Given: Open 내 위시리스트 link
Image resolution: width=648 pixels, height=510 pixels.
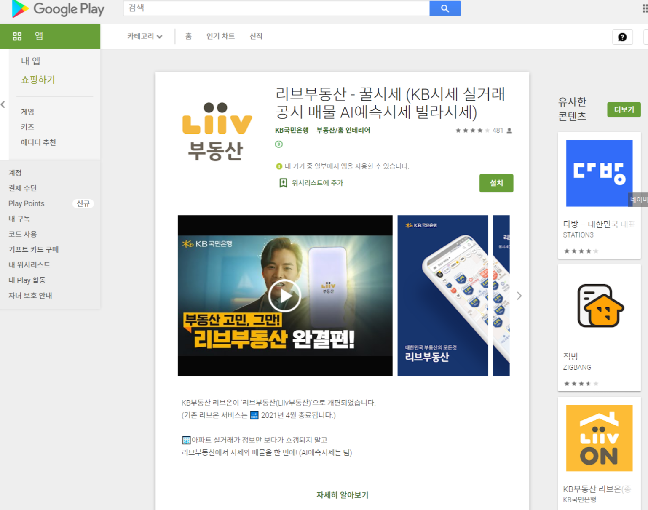Looking at the screenshot, I should pyautogui.click(x=29, y=264).
